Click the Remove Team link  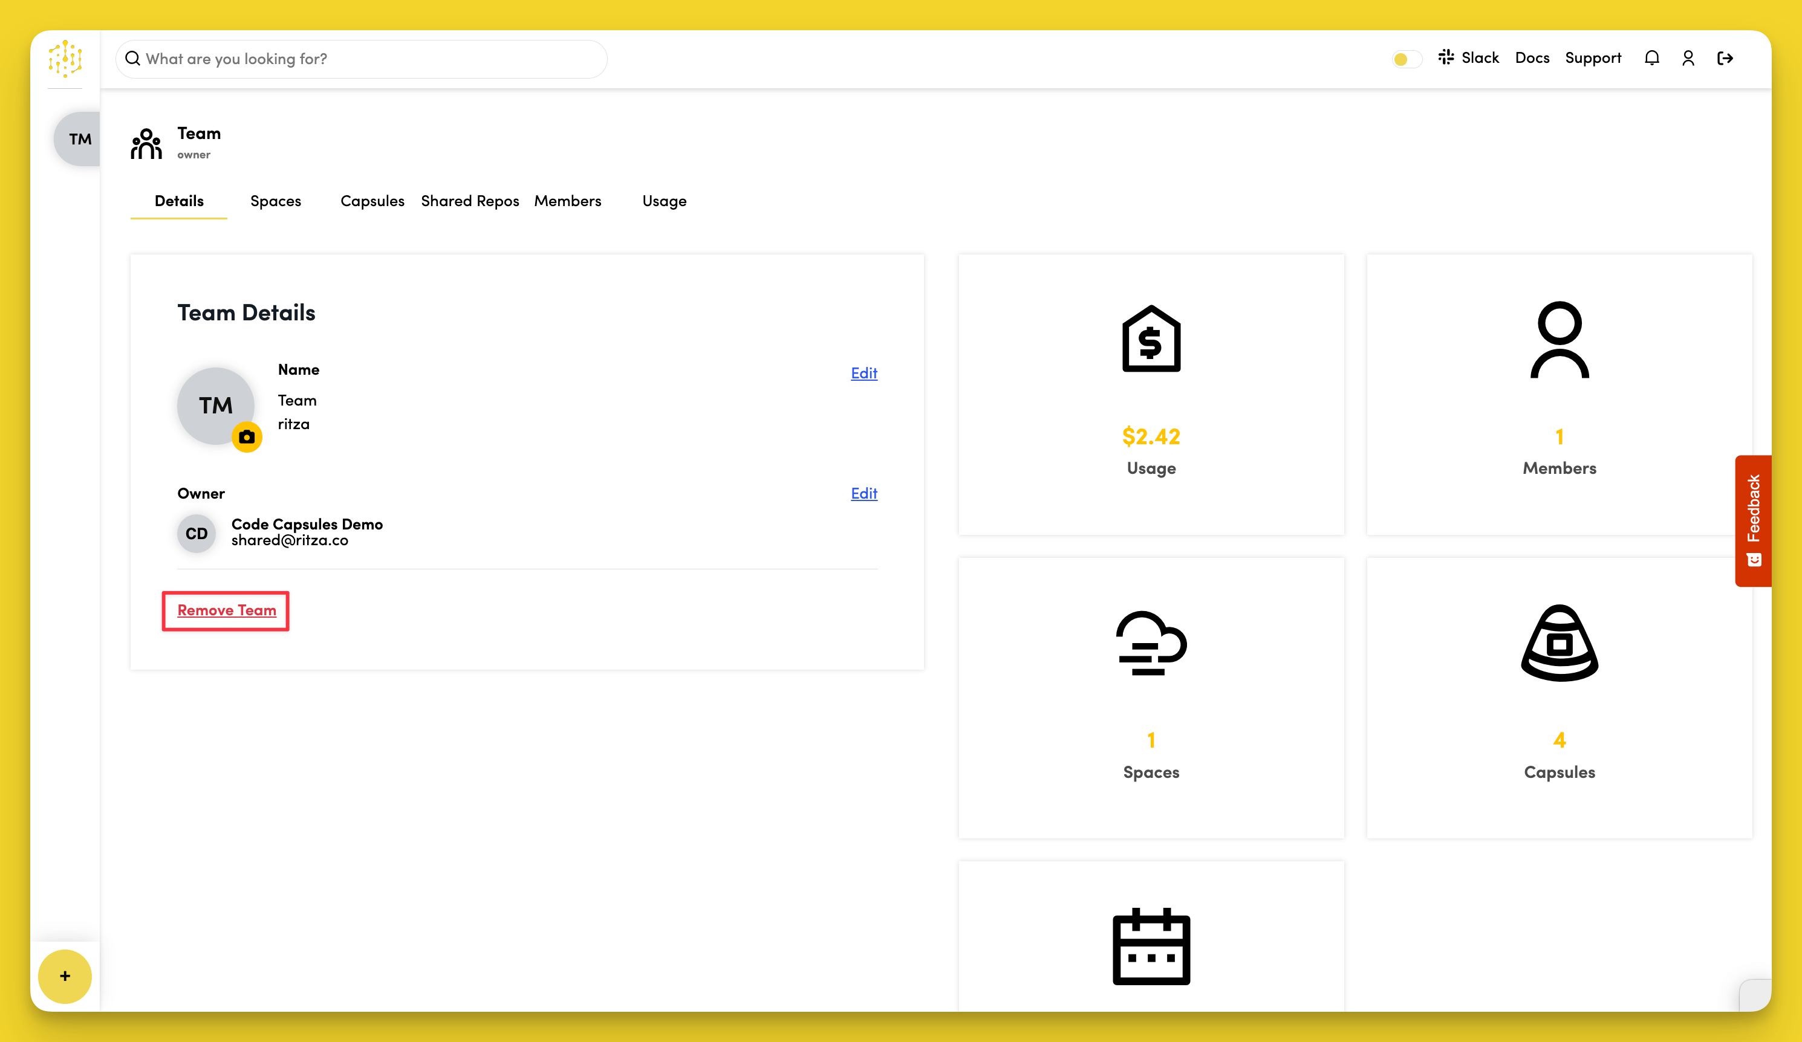[x=226, y=610]
